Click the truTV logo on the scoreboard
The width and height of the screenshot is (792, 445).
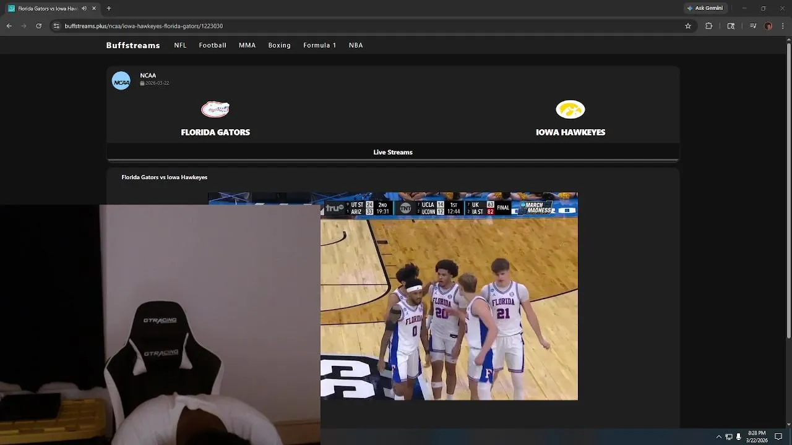[334, 208]
